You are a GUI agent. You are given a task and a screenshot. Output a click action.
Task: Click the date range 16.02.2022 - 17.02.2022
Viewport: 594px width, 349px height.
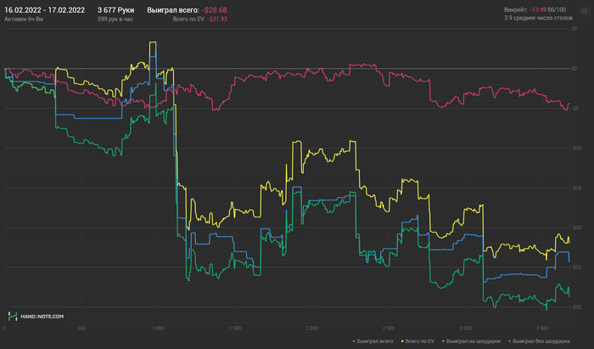pyautogui.click(x=44, y=10)
